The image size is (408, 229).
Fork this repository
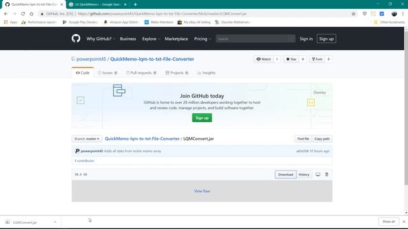[x=317, y=59]
